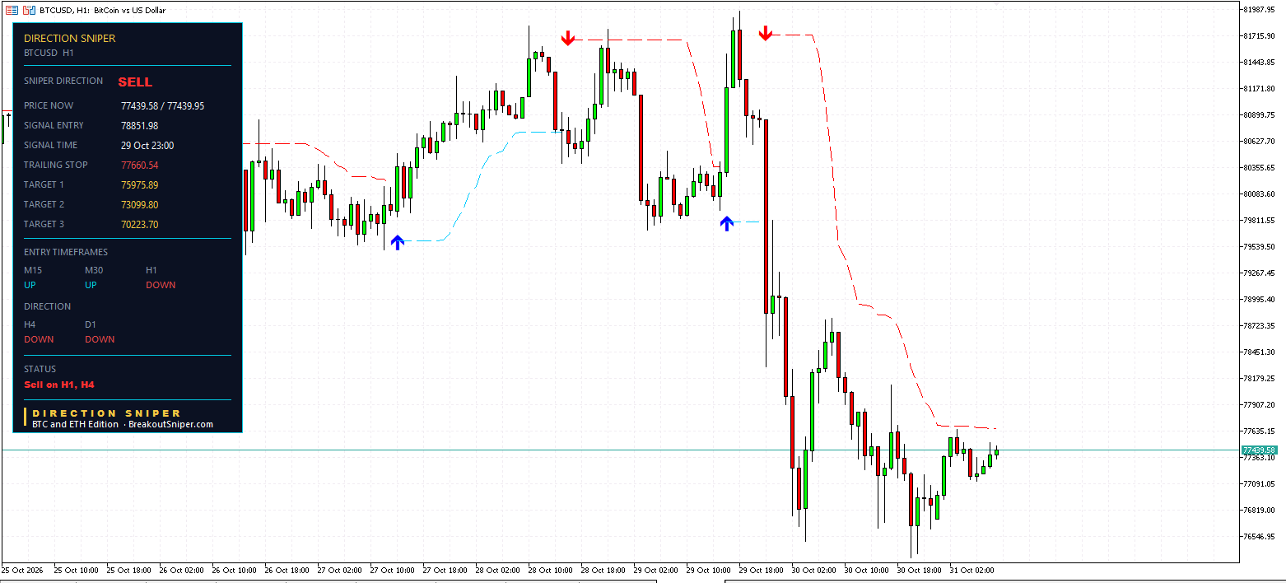The height and width of the screenshot is (583, 1286).
Task: Click the 81987.95 label on the price axis
Action: [x=1260, y=10]
